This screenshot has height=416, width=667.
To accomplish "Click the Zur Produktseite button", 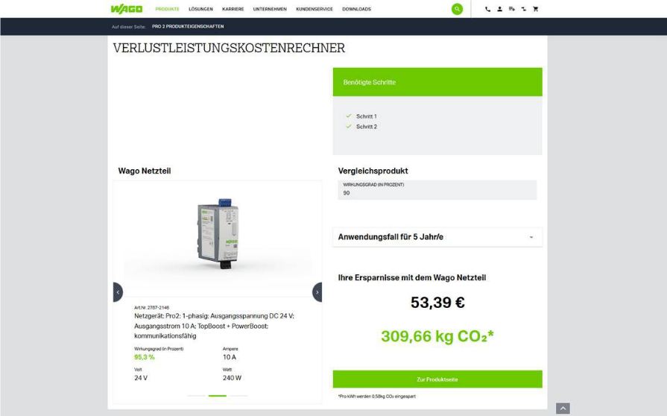I will click(x=437, y=379).
